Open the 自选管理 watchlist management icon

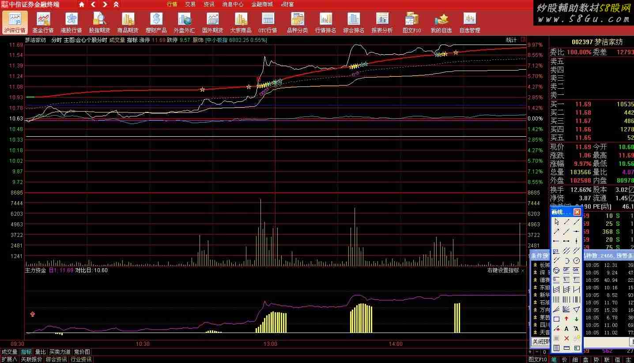click(x=469, y=22)
